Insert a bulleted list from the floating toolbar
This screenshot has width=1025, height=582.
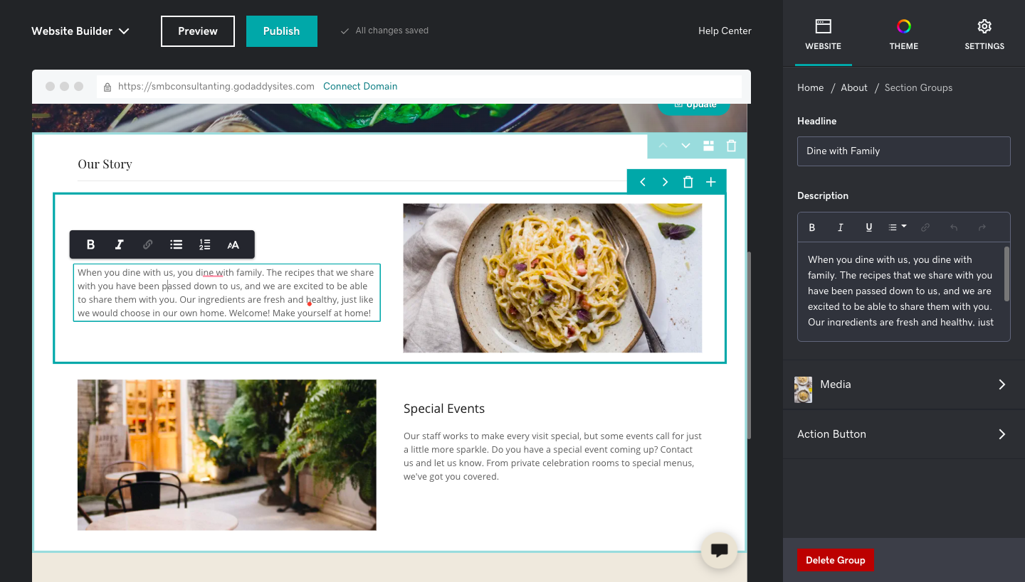(176, 244)
